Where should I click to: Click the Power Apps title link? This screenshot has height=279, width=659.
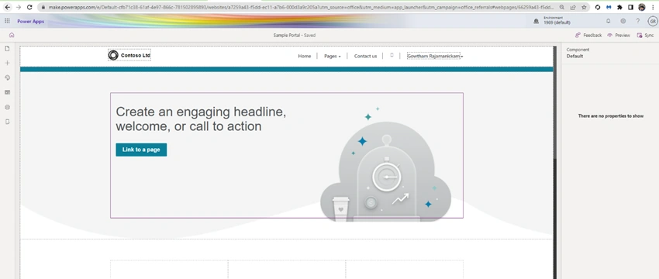(x=31, y=22)
